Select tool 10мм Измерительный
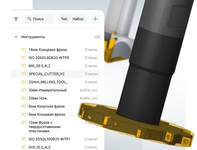This screenshot has width=197, height=150. (48, 90)
